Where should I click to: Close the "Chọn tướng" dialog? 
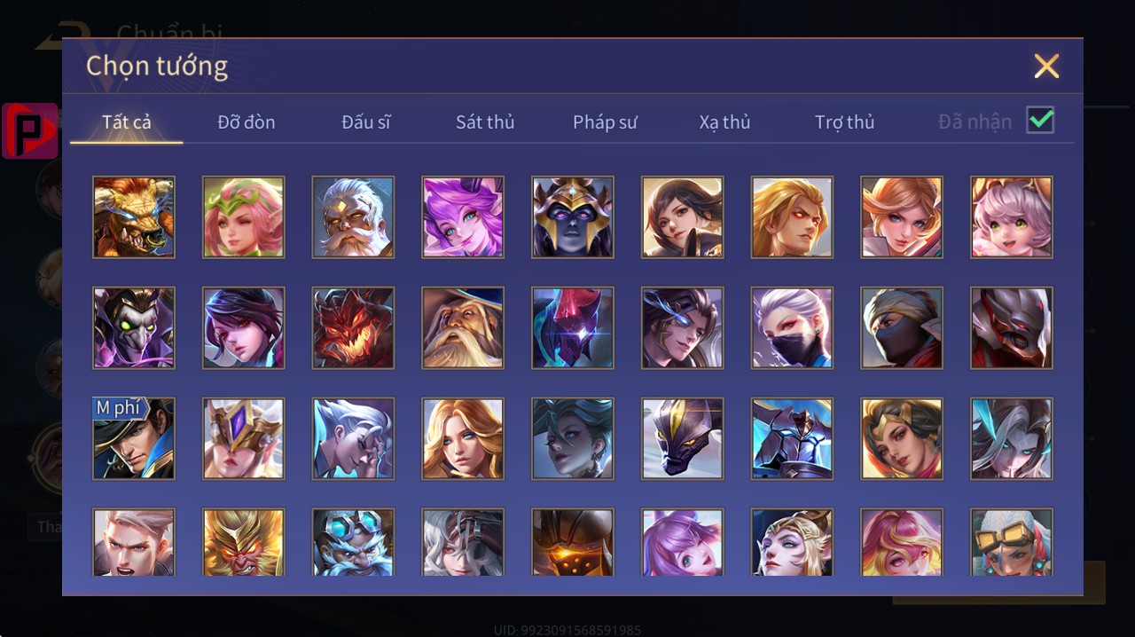tap(1046, 66)
